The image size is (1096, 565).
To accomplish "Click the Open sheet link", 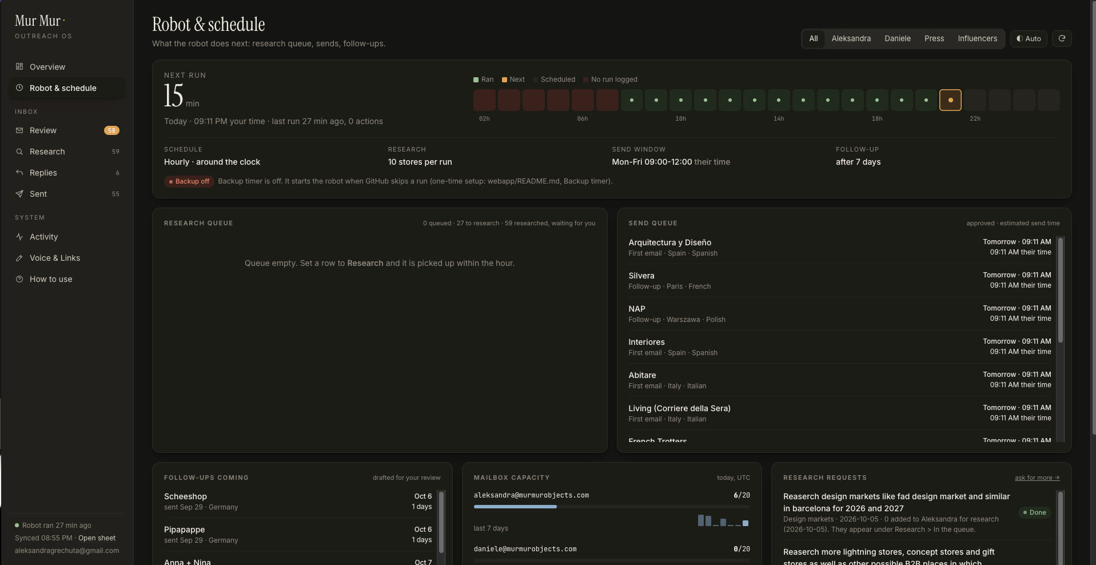I will (x=97, y=538).
